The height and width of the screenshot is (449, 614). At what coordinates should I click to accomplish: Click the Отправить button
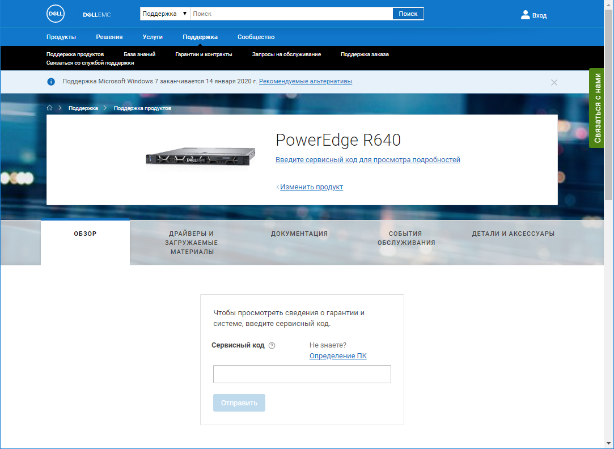239,403
